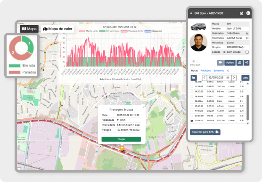The width and height of the screenshot is (262, 182).
Task: Toggle Em movimento legend swatch in chart
Action: [102, 31]
